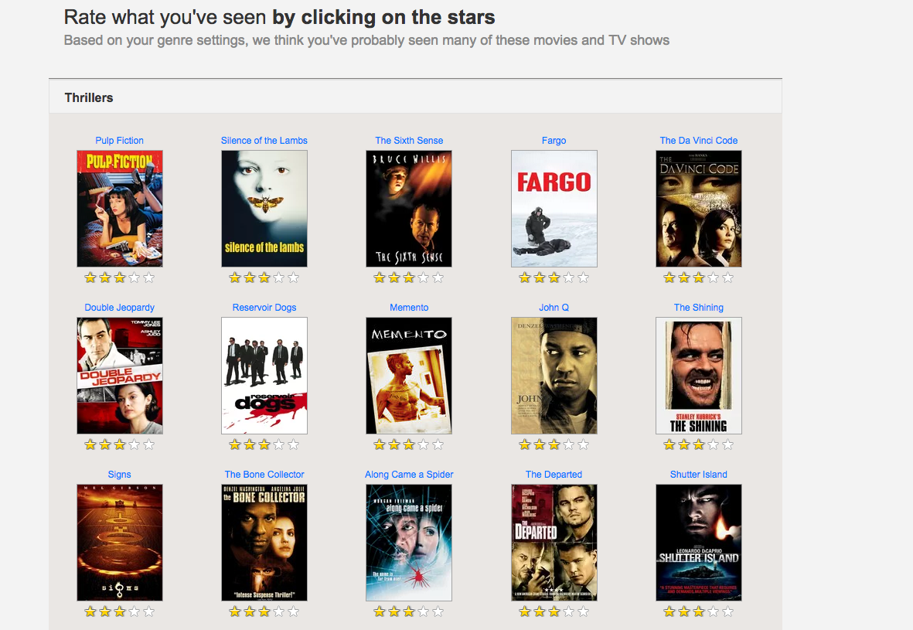The height and width of the screenshot is (630, 913).
Task: Select the John Q movie poster
Action: (x=554, y=376)
